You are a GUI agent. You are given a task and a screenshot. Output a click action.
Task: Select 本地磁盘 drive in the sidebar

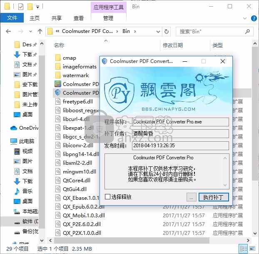click(x=26, y=211)
